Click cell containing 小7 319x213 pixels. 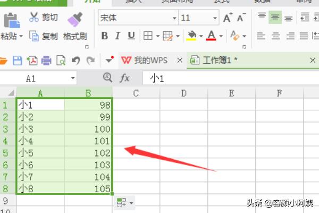[x=40, y=177]
